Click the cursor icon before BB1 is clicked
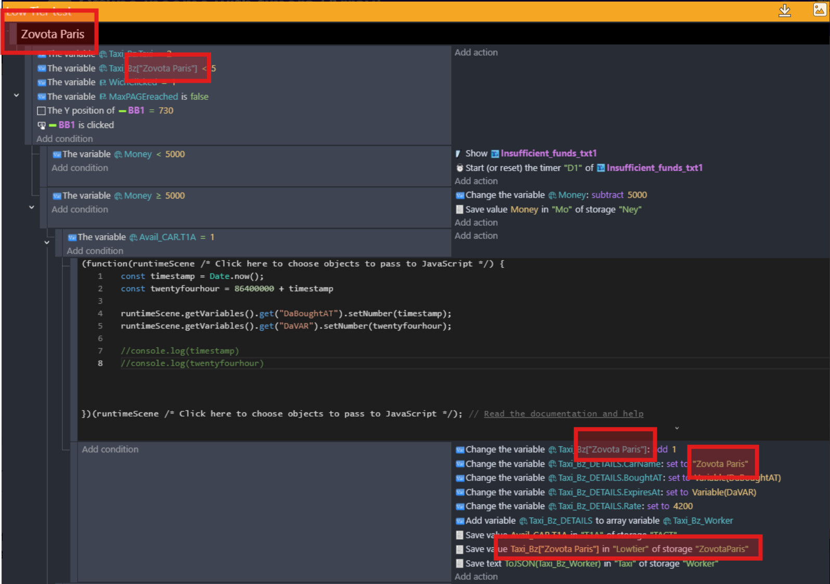The width and height of the screenshot is (830, 584). [42, 125]
